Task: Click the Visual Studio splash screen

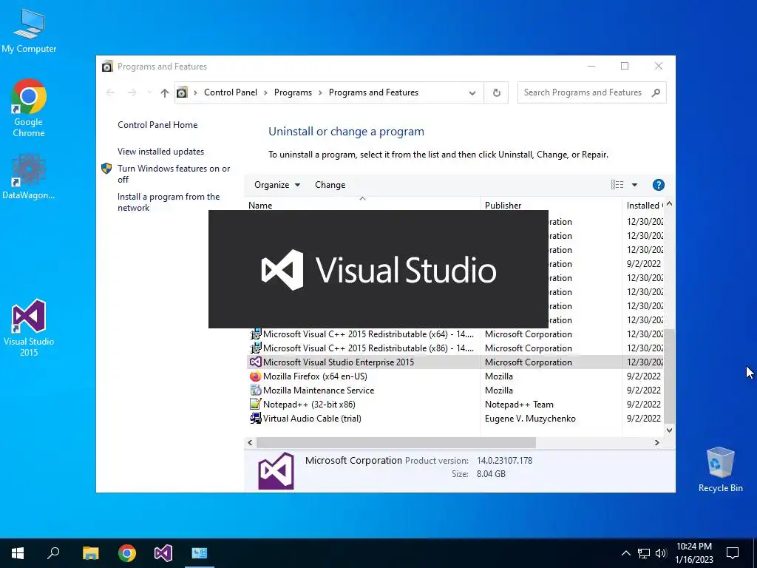Action: coord(378,269)
